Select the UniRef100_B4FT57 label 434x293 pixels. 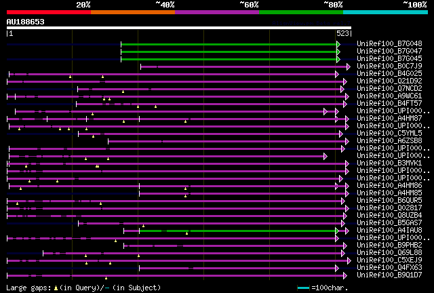point(389,104)
